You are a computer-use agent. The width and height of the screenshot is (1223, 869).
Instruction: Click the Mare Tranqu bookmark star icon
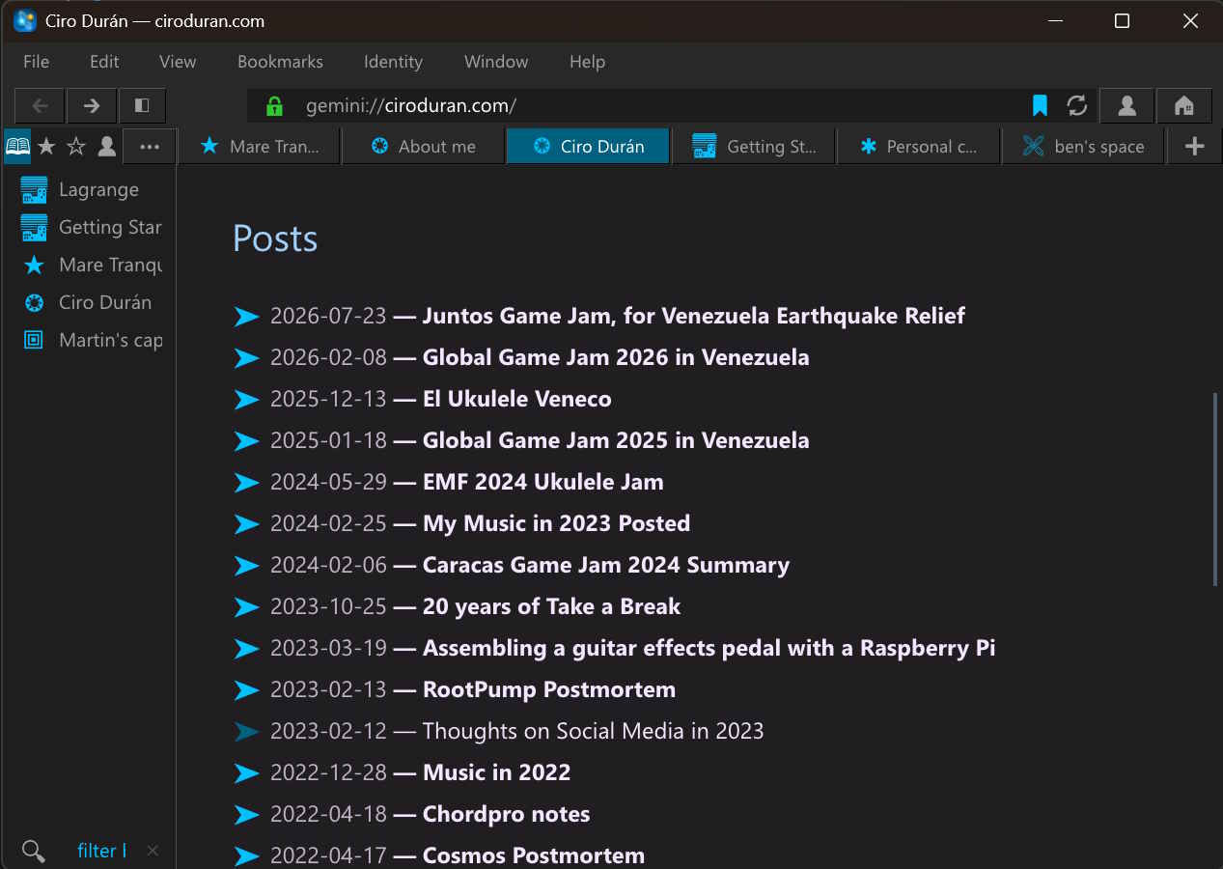click(x=34, y=265)
